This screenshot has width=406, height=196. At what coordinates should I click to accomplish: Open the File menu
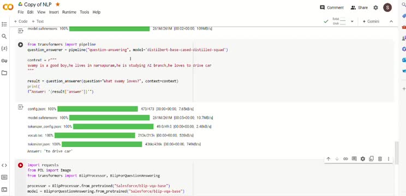pos(21,12)
